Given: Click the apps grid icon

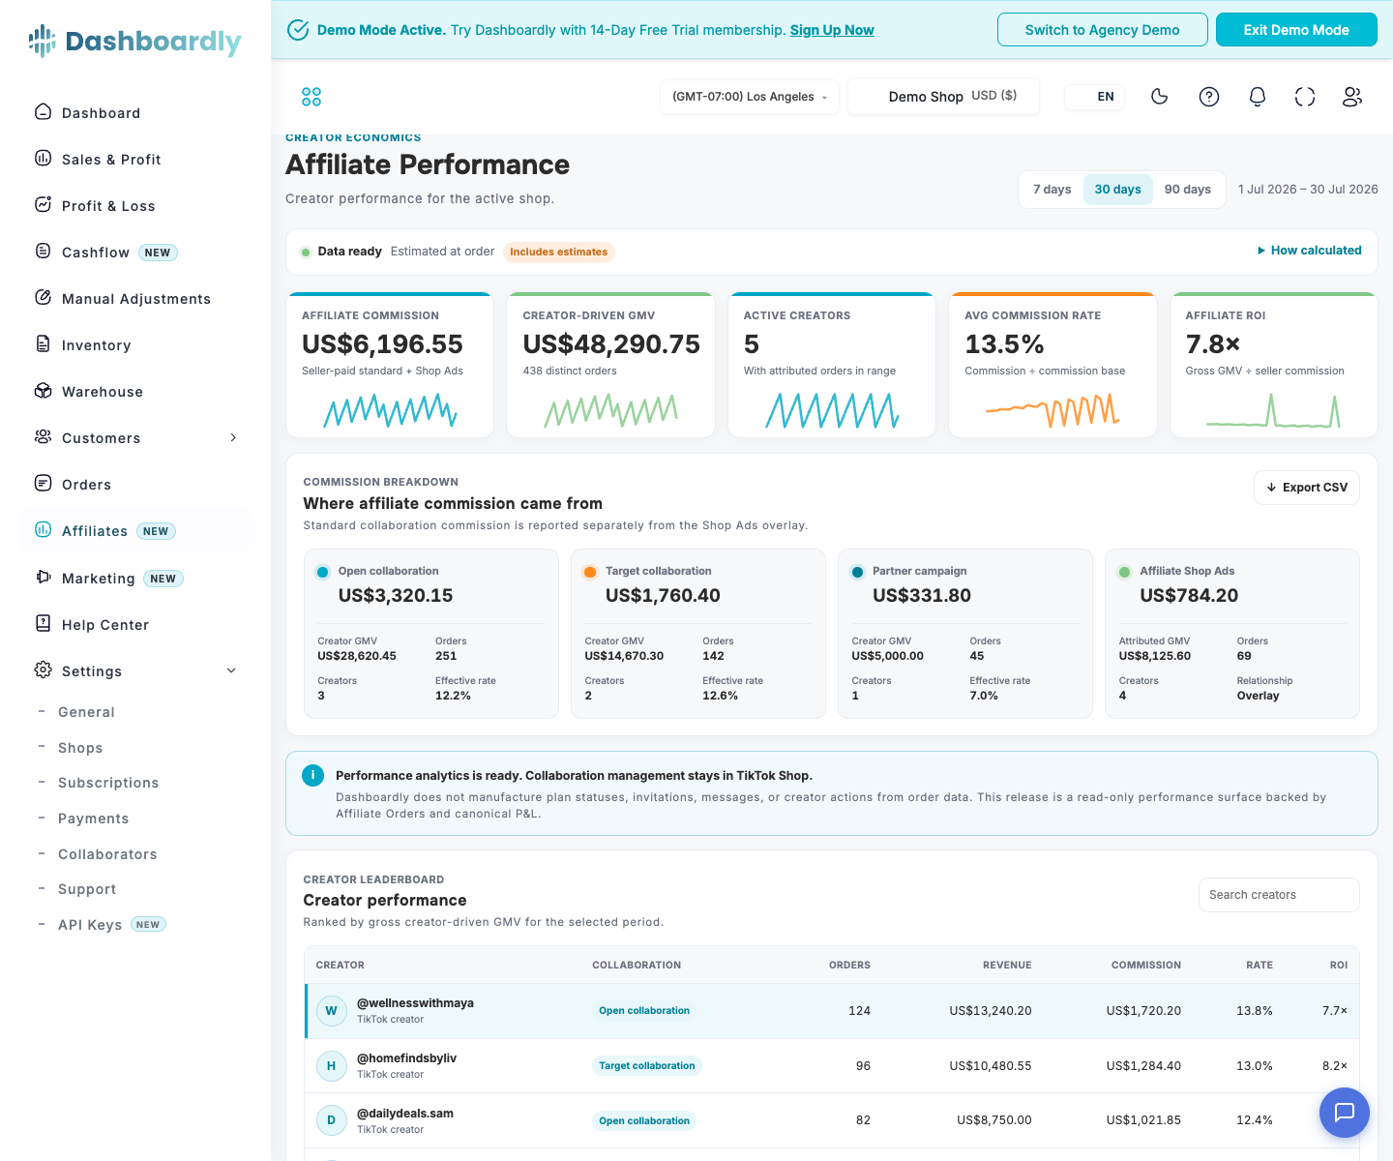Looking at the screenshot, I should point(311,97).
